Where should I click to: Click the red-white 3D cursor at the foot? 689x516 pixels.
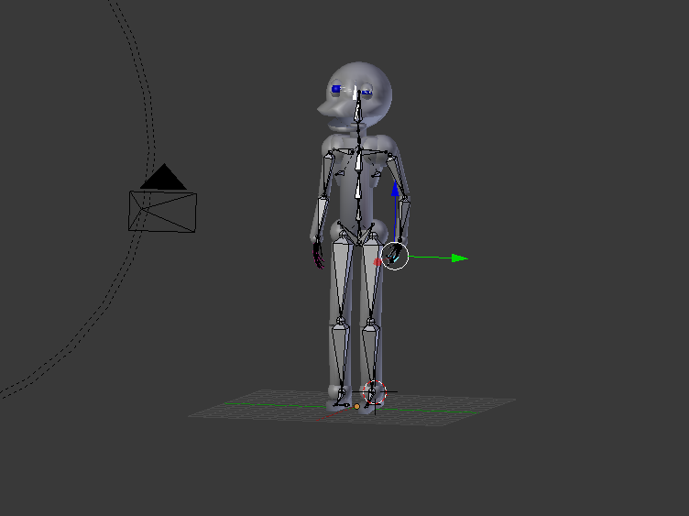click(x=374, y=392)
